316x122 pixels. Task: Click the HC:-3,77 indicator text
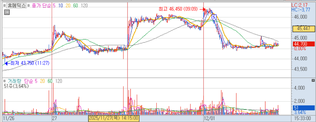point(301,10)
